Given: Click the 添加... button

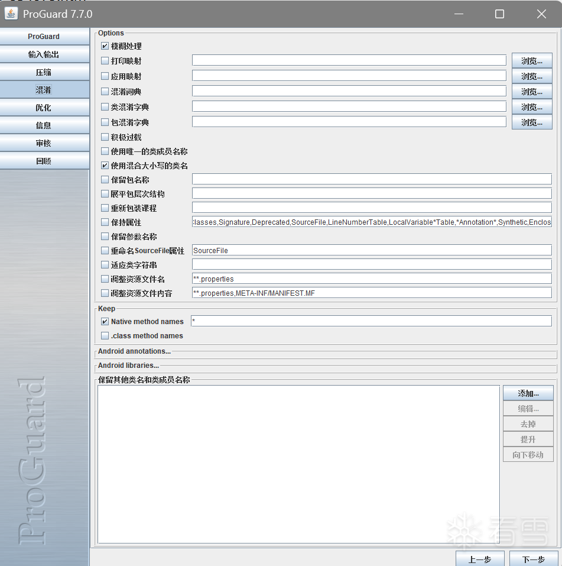Looking at the screenshot, I should pyautogui.click(x=528, y=393).
